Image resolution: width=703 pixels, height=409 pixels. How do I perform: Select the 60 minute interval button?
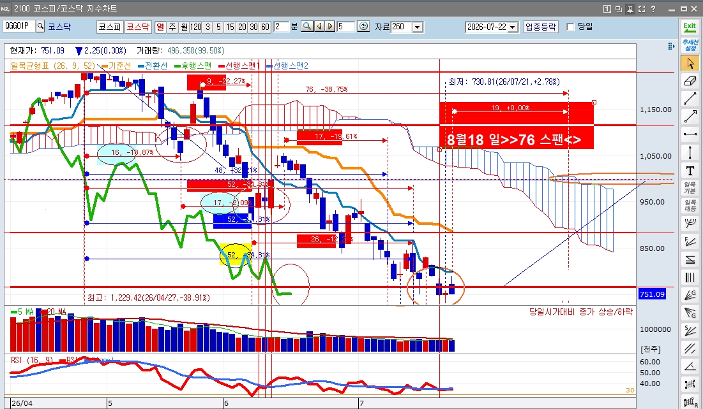point(266,27)
